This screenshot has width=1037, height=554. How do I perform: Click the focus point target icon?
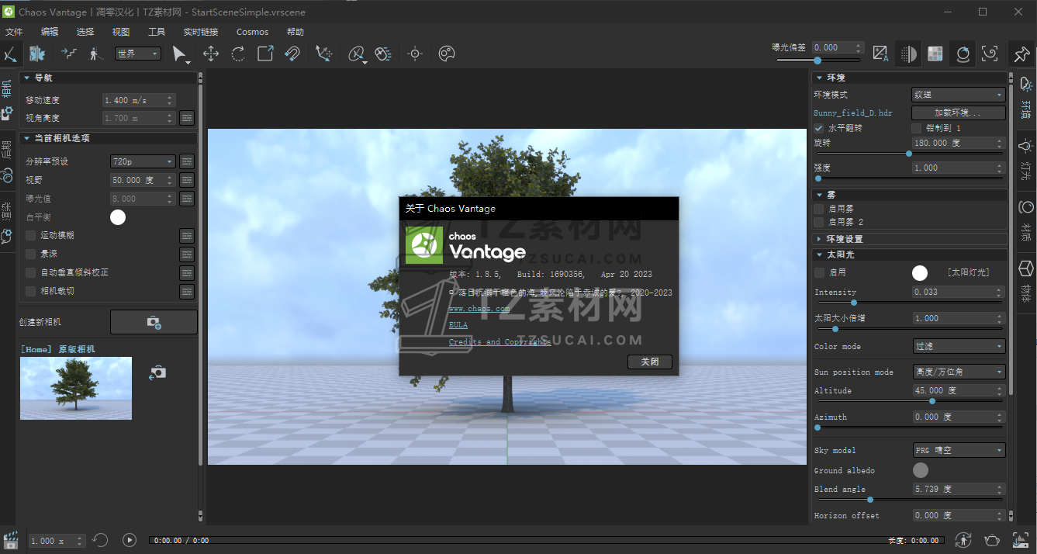pos(415,54)
